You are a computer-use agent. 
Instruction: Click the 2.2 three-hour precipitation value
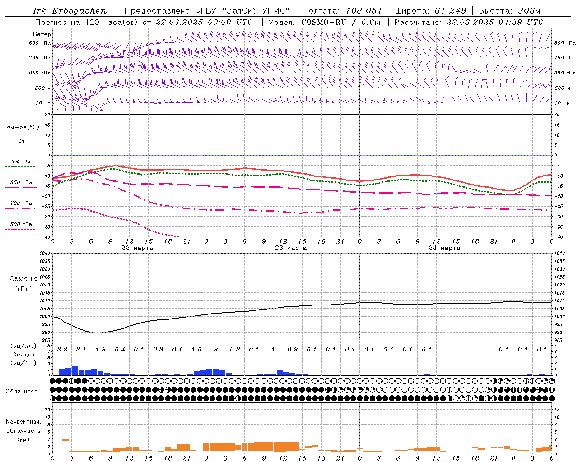[62, 349]
